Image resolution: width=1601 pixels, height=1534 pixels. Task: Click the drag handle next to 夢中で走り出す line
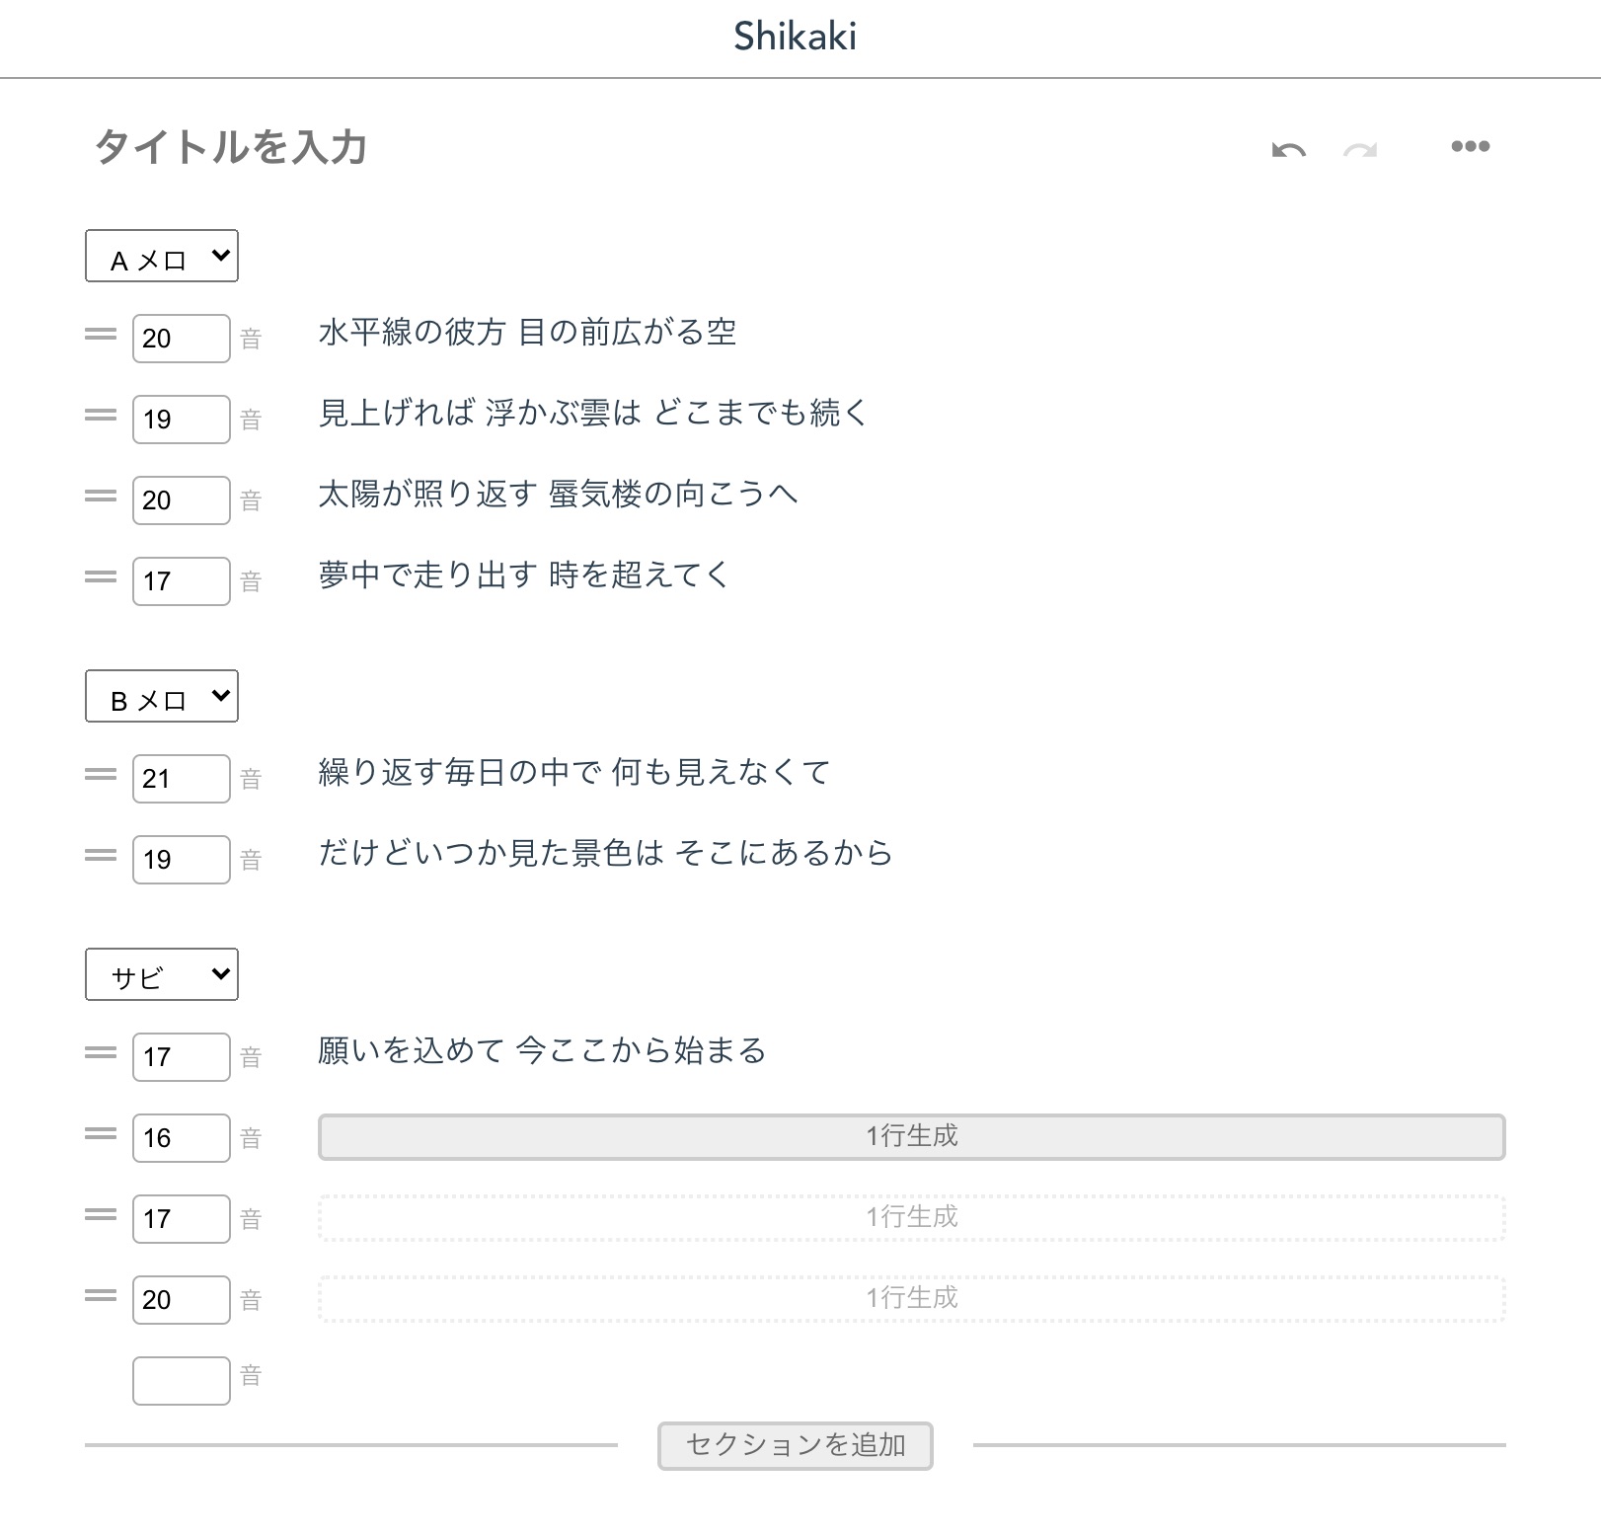pyautogui.click(x=100, y=579)
